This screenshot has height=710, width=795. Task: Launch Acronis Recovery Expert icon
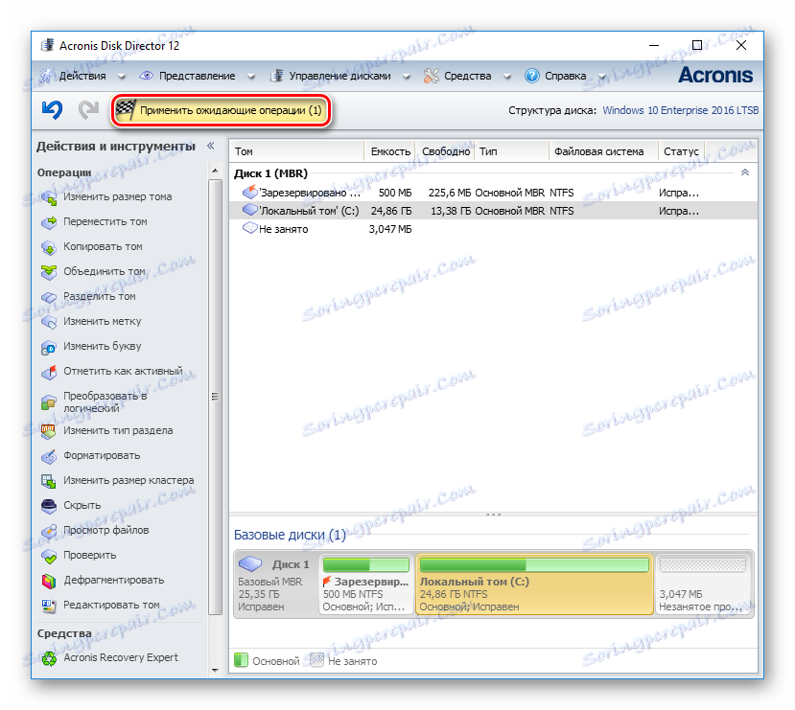[x=49, y=658]
